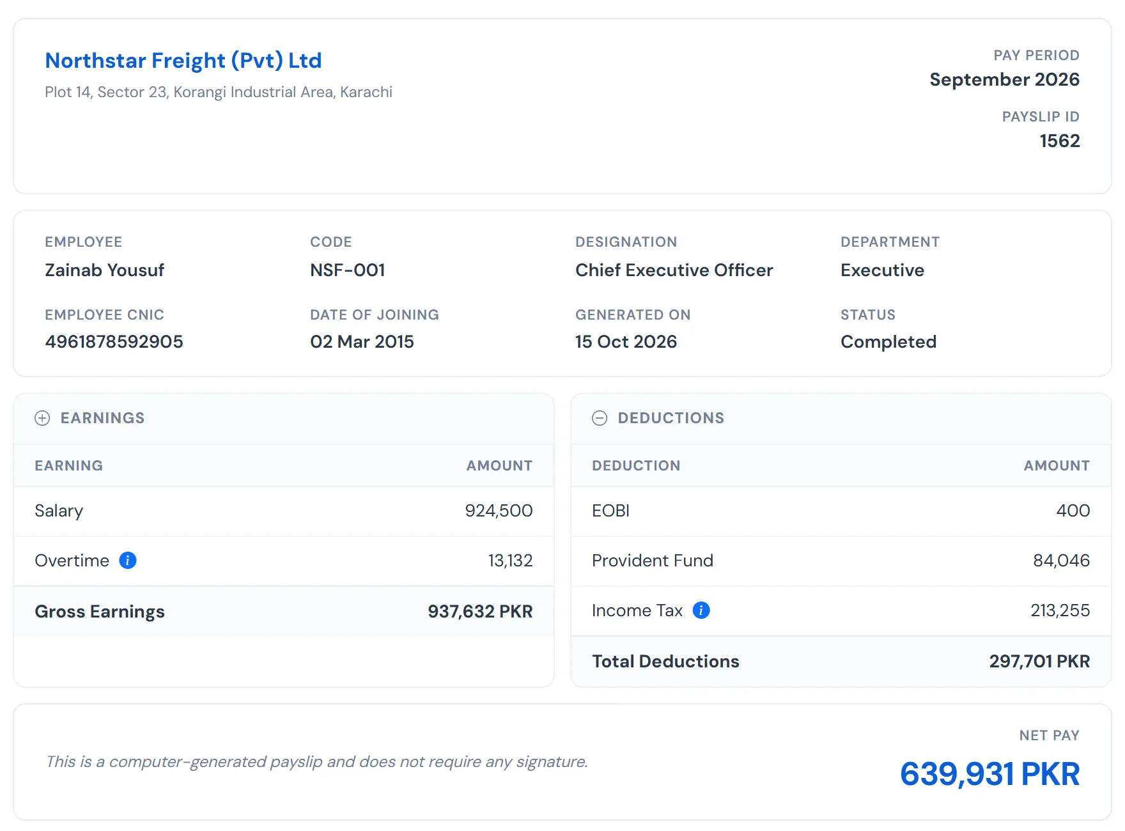The image size is (1125, 831).
Task: Click the Gross Earnings label
Action: coord(100,612)
